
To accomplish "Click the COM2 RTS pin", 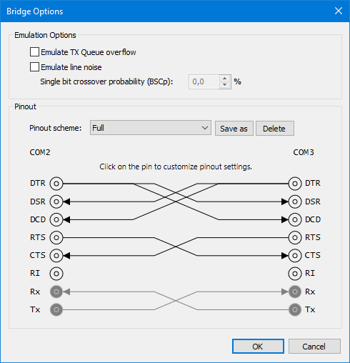I will click(56, 237).
